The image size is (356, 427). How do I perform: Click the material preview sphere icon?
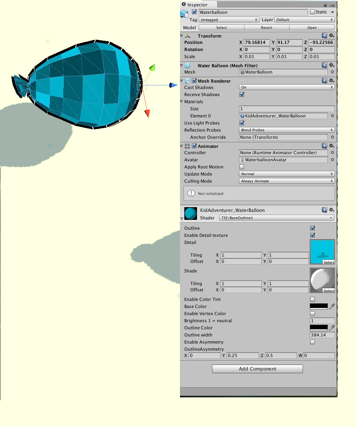[x=190, y=213]
